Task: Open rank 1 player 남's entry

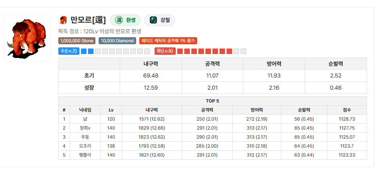Action: click(85, 119)
